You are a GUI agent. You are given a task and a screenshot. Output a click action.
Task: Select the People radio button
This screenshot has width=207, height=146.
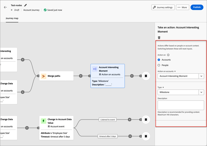click(159, 65)
